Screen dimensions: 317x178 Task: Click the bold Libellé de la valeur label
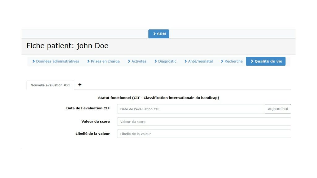[x=93, y=133]
